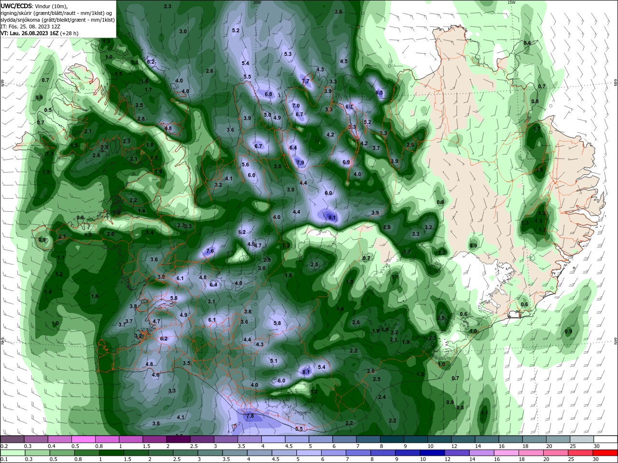Pick the 7.0 value label on the map
Screen dimensions: 618x463
point(296,106)
